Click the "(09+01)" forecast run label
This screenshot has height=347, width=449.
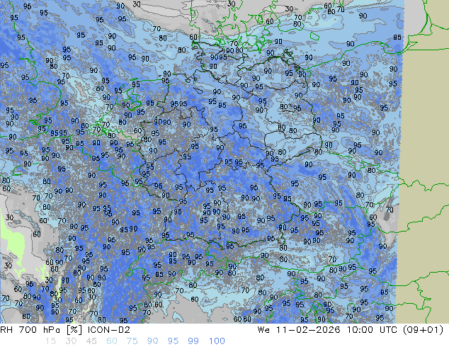[x=424, y=330]
